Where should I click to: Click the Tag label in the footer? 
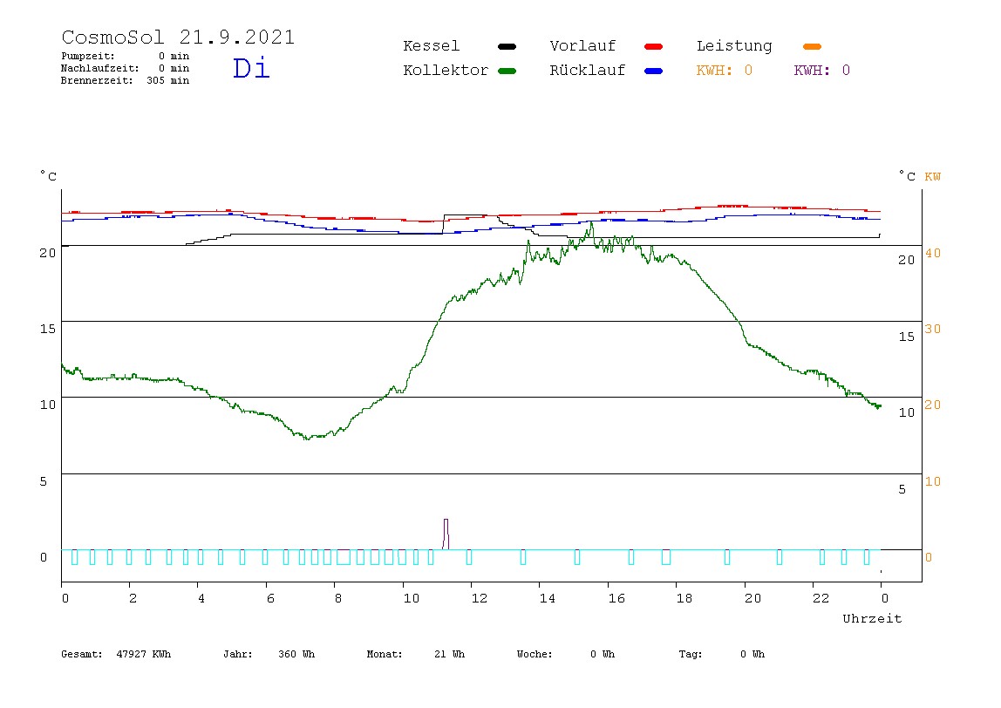pos(690,654)
